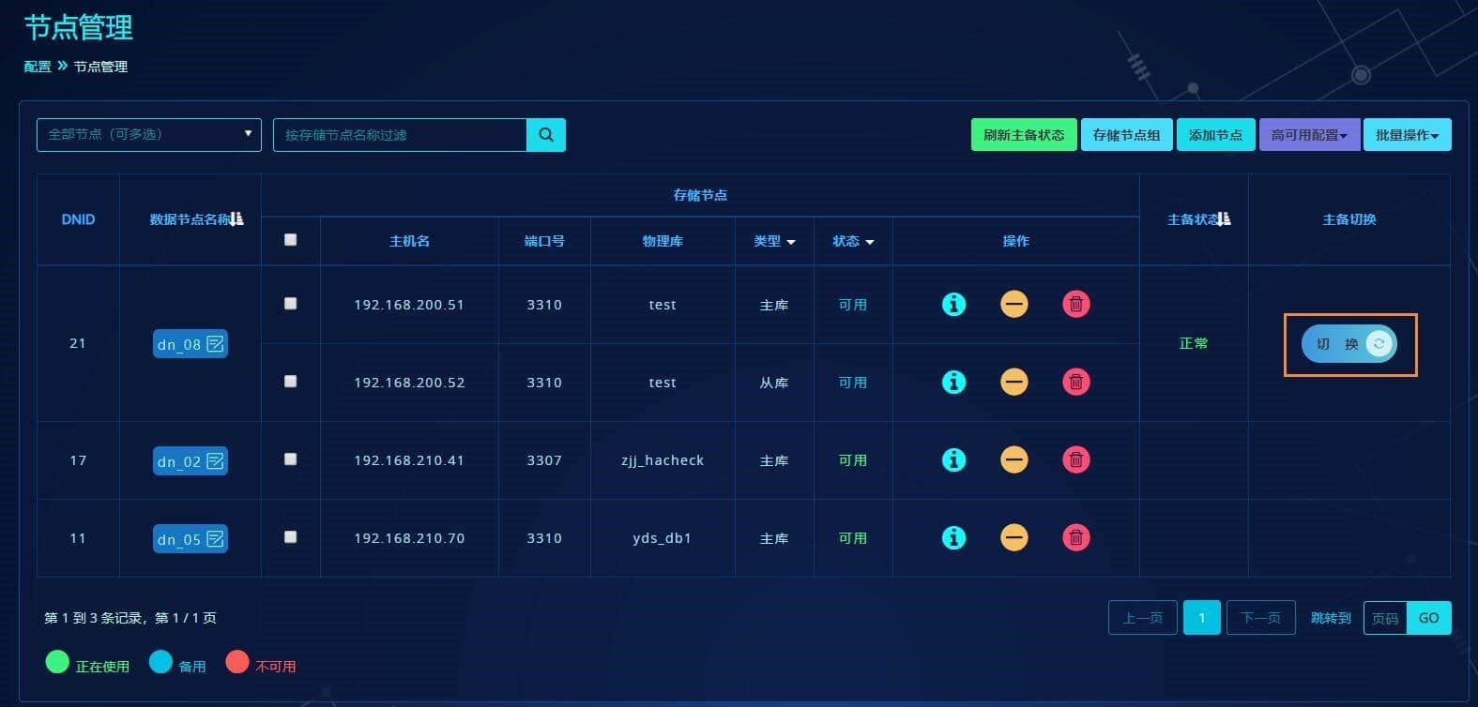Image resolution: width=1478 pixels, height=707 pixels.
Task: Click the search magnifier button
Action: [x=546, y=135]
